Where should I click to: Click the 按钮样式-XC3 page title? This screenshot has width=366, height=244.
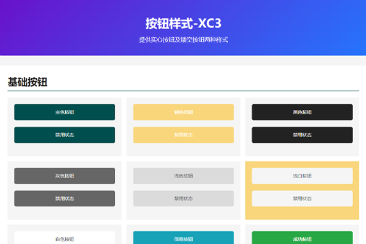point(183,23)
